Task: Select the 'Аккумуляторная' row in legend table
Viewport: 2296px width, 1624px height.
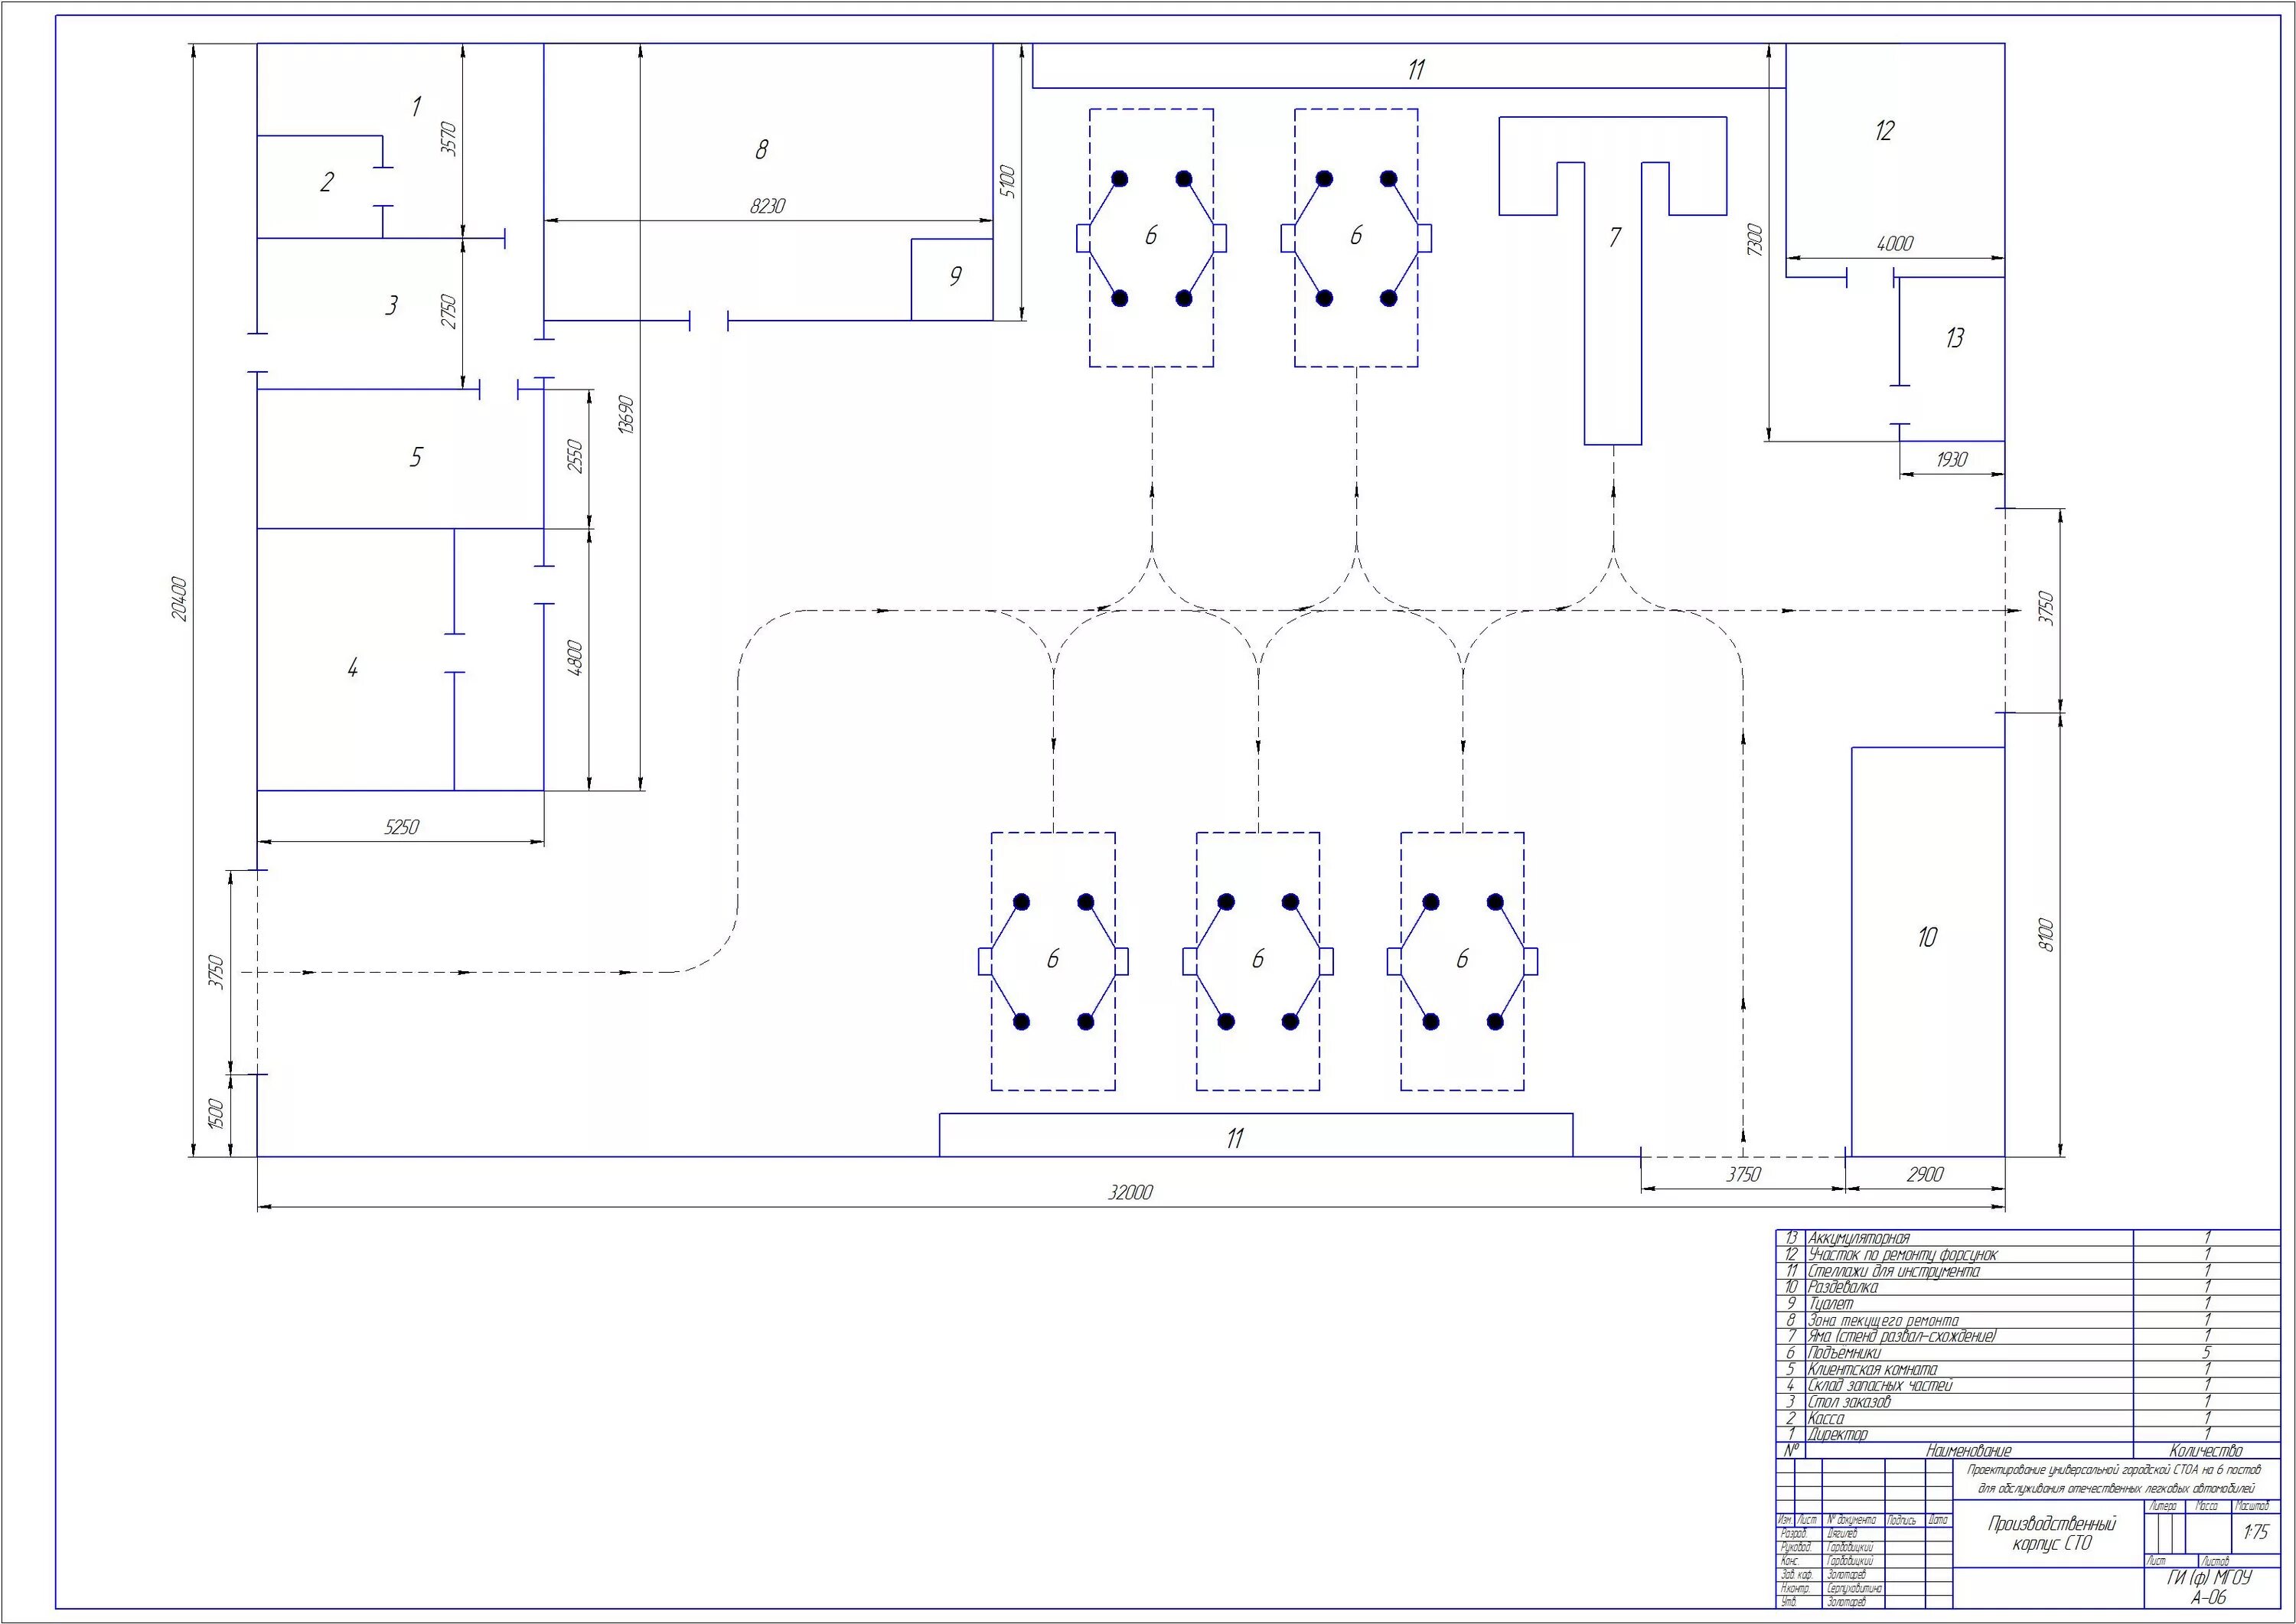Action: tap(1860, 1238)
